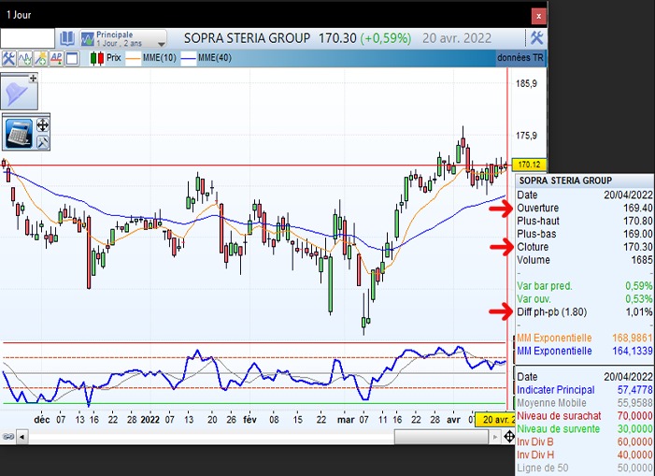Click the 185,9 price axis label

526,83
